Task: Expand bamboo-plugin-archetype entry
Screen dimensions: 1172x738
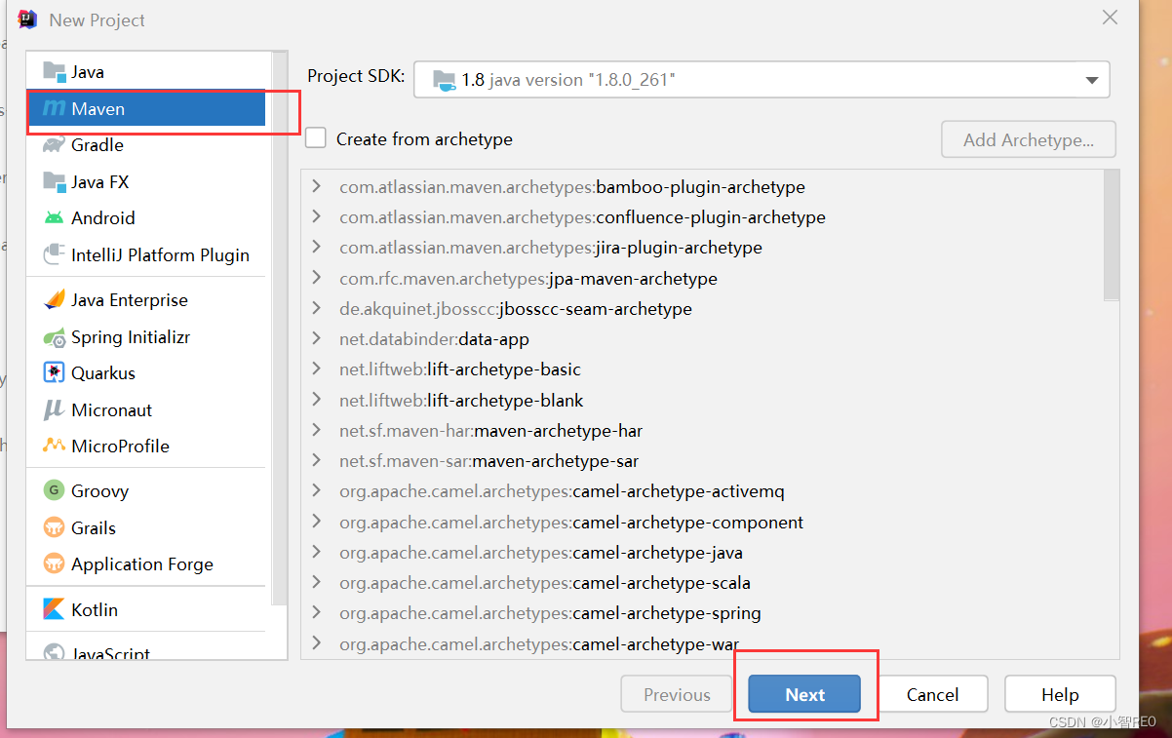Action: pyautogui.click(x=316, y=186)
